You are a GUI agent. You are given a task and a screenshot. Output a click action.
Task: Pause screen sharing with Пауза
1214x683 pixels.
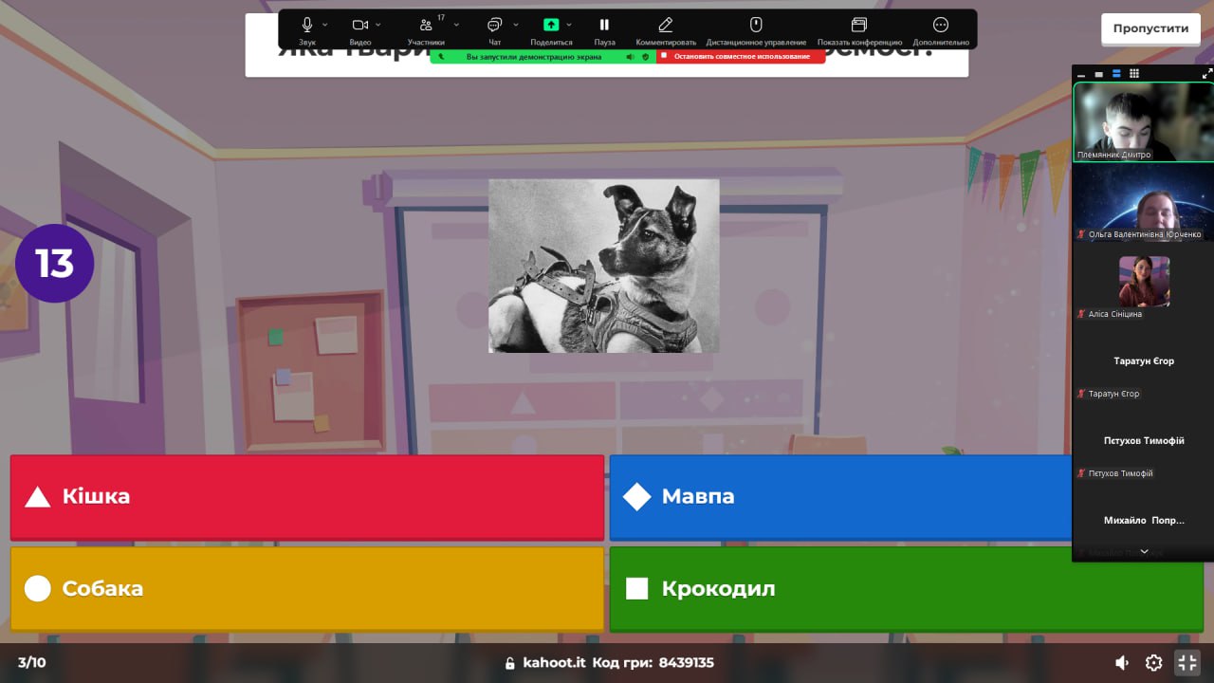pyautogui.click(x=604, y=26)
